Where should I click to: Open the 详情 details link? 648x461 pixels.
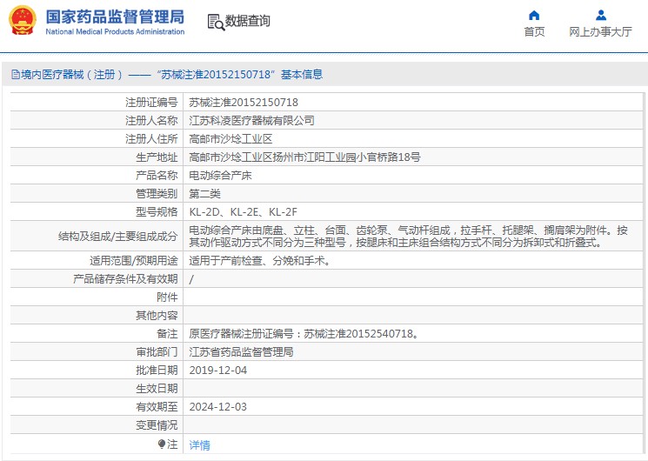coord(199,444)
